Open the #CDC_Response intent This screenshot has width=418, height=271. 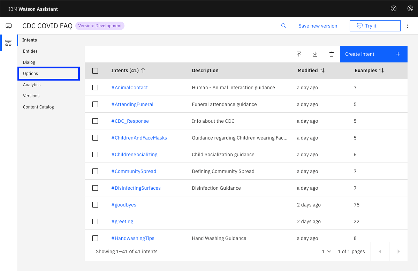[x=130, y=121]
